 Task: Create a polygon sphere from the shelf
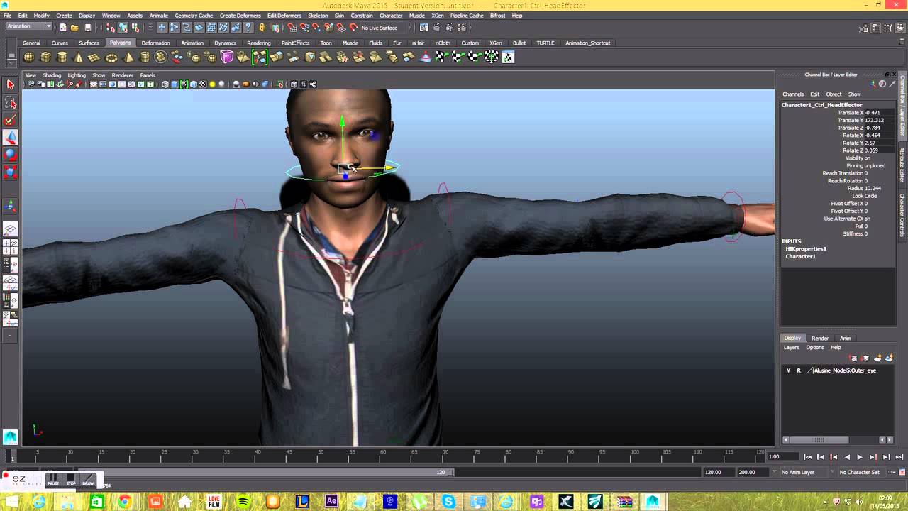(29, 57)
